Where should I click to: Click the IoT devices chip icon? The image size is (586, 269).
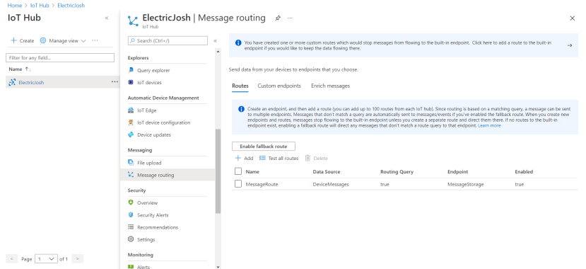(x=131, y=82)
